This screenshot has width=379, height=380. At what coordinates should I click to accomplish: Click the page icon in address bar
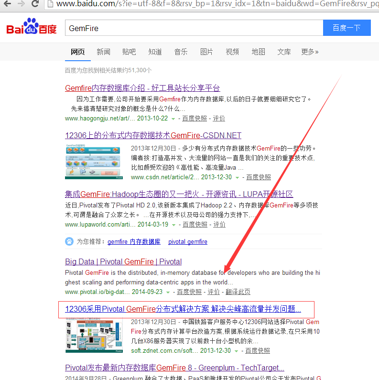(50, 4)
